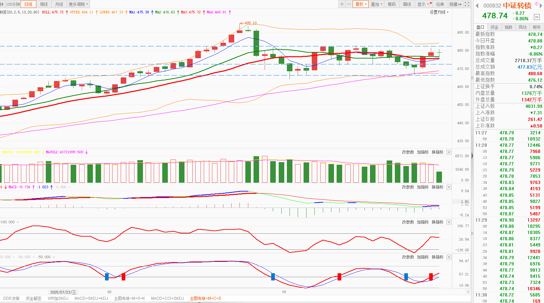Open 异动 tab in quote panel
The height and width of the screenshot is (303, 544).
click(522, 27)
